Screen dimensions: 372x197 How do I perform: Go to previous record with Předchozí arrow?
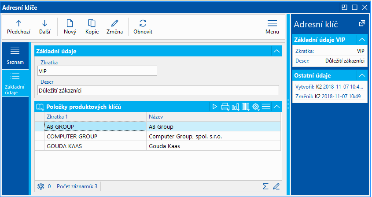tap(18, 27)
